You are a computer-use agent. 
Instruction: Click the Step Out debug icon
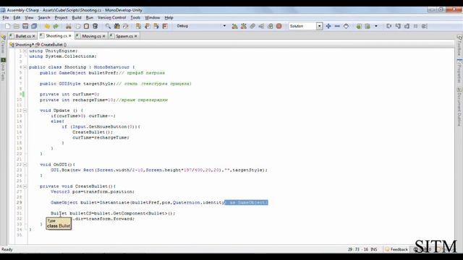[407, 26]
